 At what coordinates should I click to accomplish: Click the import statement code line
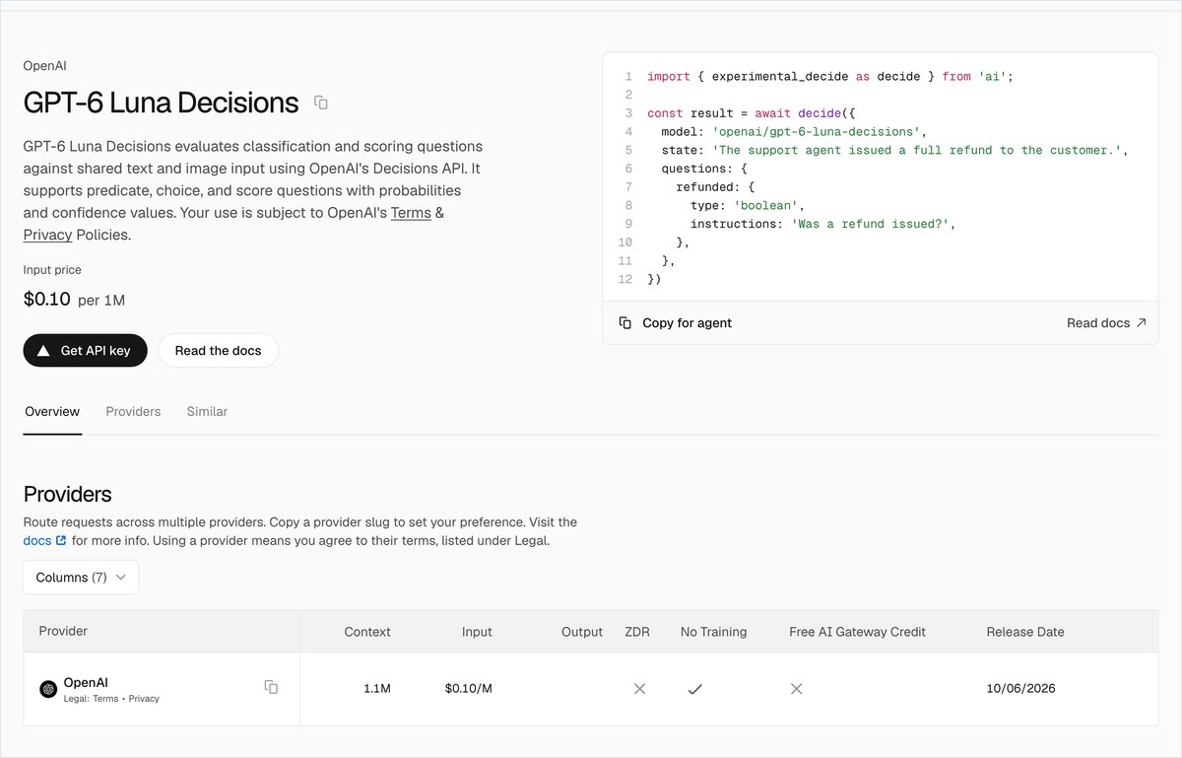tap(829, 77)
